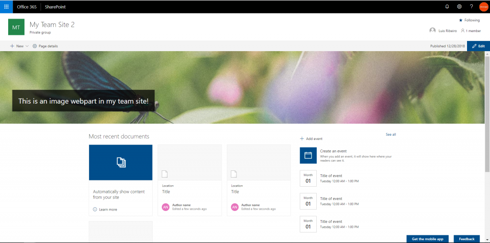490x243 pixels.
Task: Click SharePoint in the top bar
Action: pyautogui.click(x=56, y=7)
